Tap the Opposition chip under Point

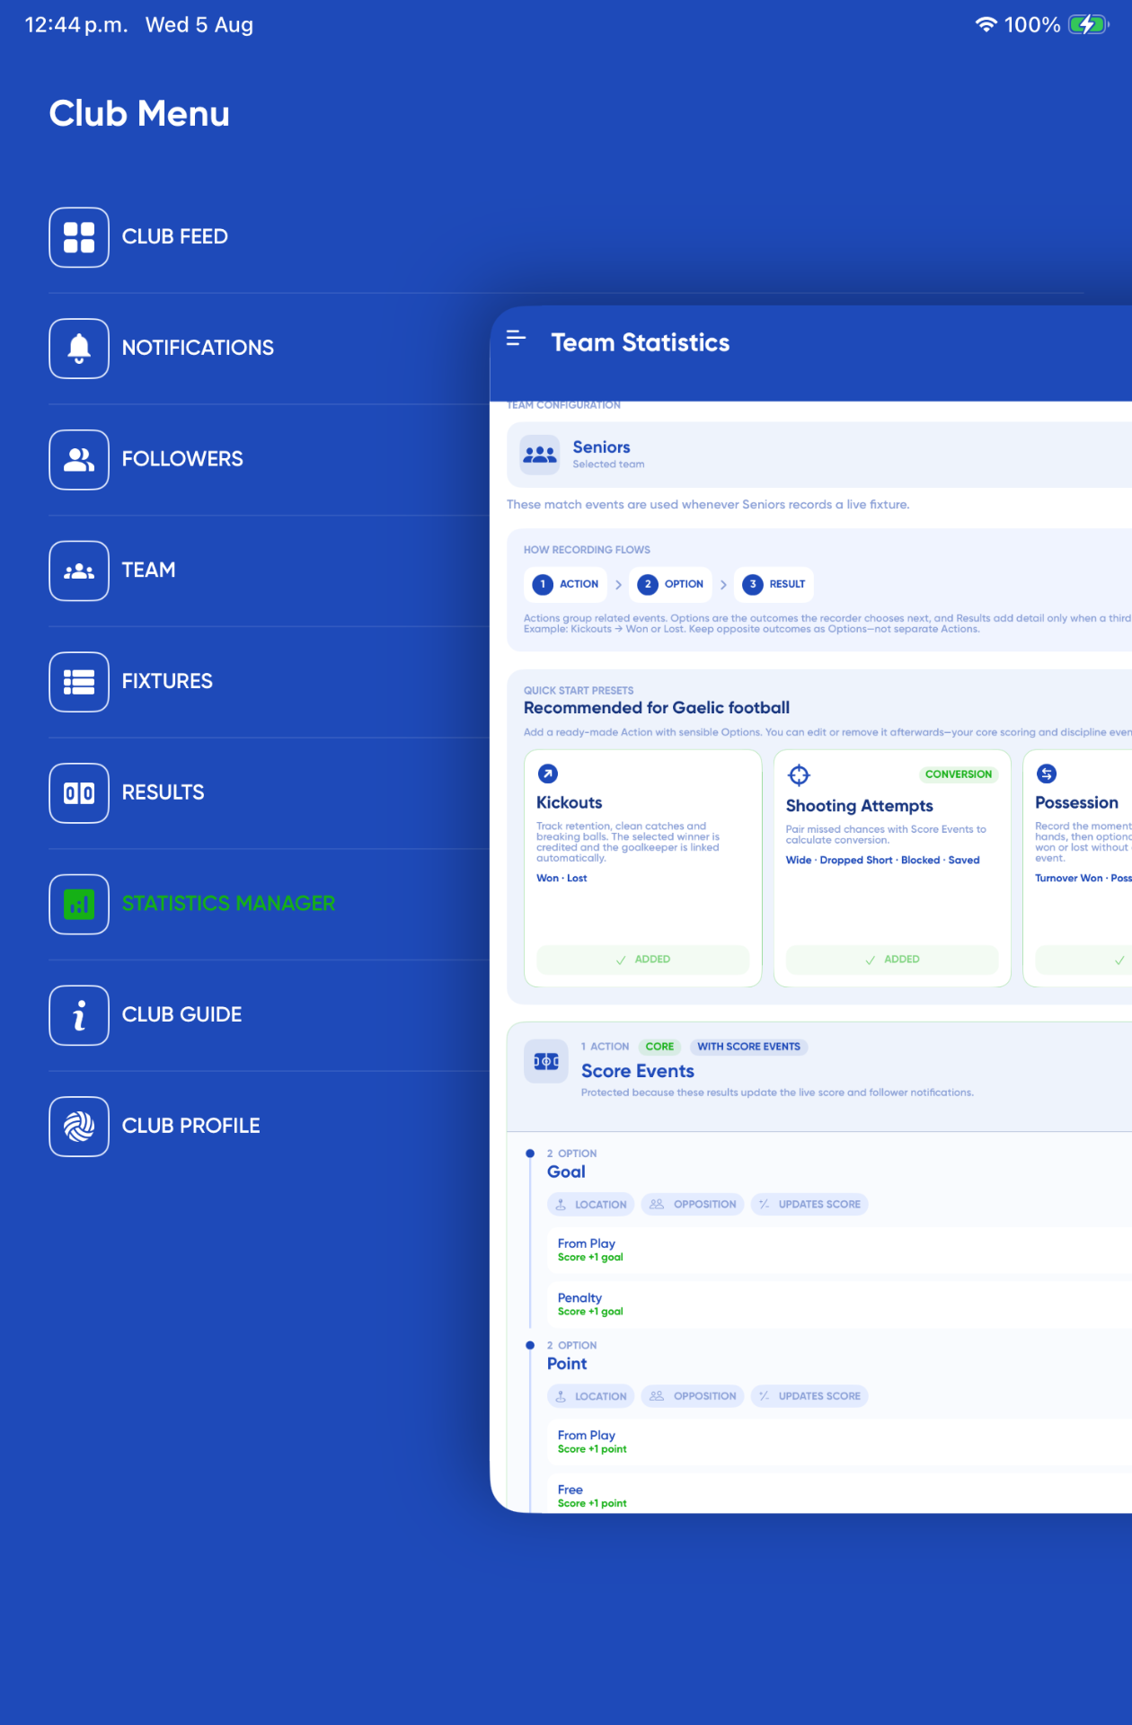point(693,1396)
